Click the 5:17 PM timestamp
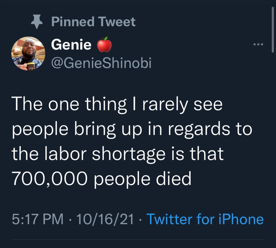Image resolution: width=276 pixels, height=248 pixels. [x=37, y=219]
